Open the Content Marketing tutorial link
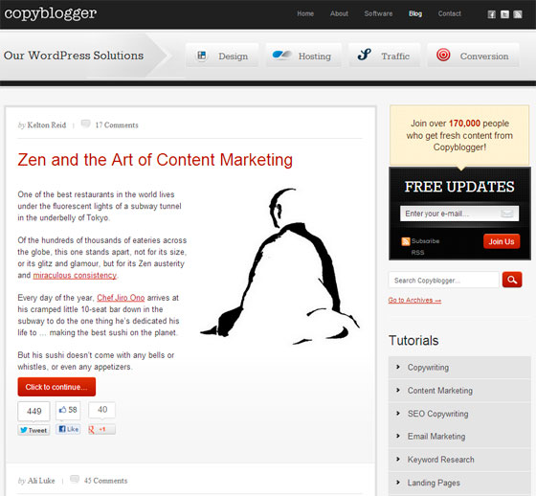The image size is (536, 496). pyautogui.click(x=440, y=391)
